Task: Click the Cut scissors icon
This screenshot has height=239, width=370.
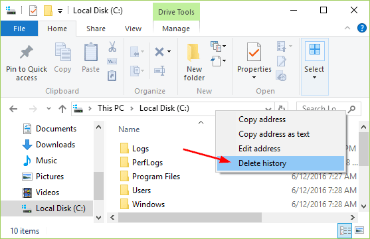Action: point(112,46)
